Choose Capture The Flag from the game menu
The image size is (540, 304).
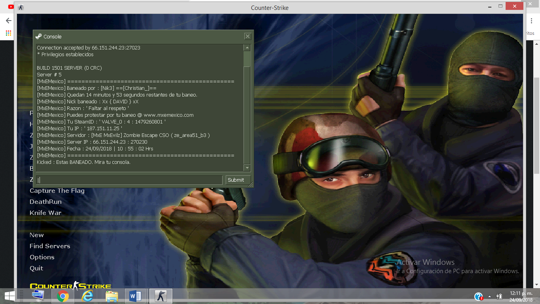(x=57, y=191)
